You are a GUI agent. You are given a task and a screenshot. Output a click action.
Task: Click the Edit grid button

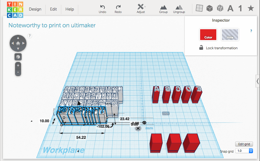(x=244, y=144)
